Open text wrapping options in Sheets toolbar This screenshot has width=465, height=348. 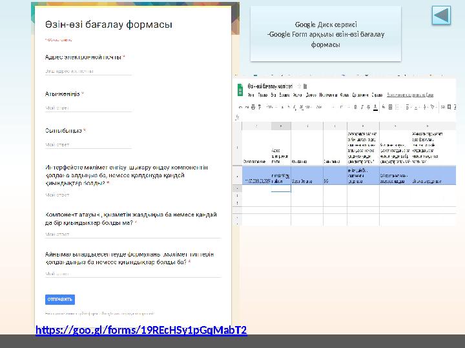point(424,107)
